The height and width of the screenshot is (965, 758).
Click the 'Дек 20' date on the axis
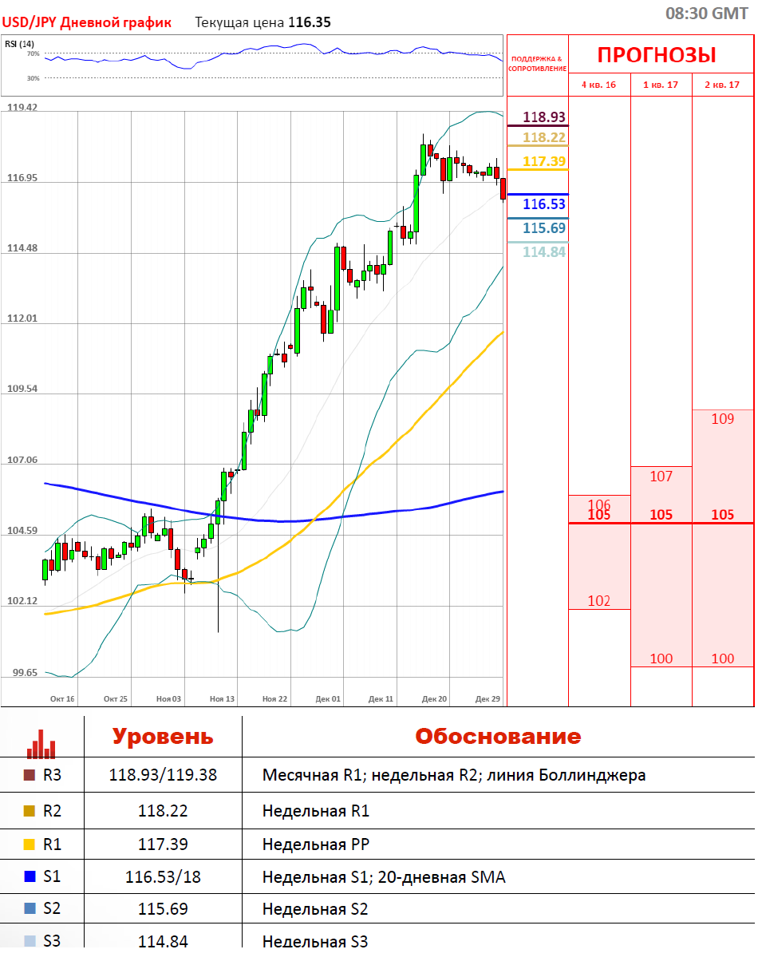pyautogui.click(x=434, y=698)
